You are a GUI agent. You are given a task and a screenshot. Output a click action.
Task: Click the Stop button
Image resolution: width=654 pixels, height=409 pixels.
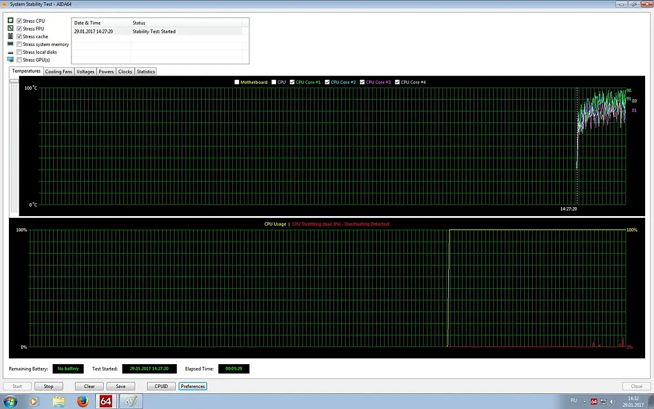click(x=48, y=386)
